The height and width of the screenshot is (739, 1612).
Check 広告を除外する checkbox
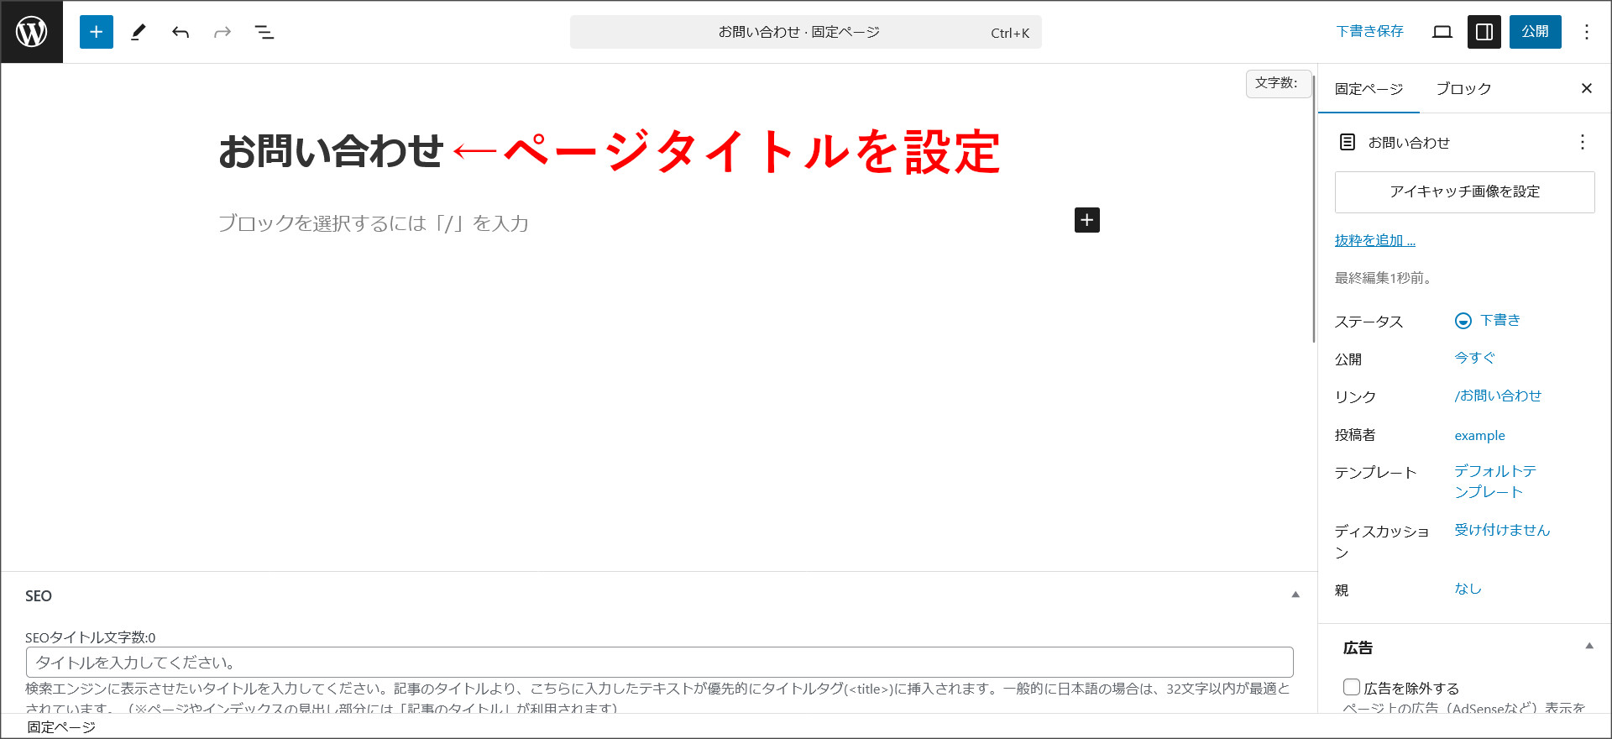click(1352, 687)
